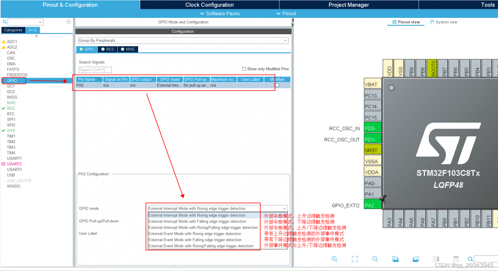The image size is (498, 271).
Task: Open USART1 in the peripheral list
Action: (x=14, y=158)
